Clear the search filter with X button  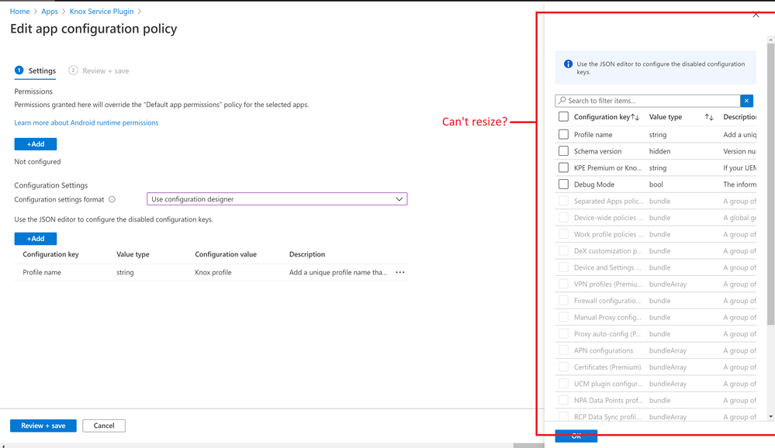pos(747,101)
